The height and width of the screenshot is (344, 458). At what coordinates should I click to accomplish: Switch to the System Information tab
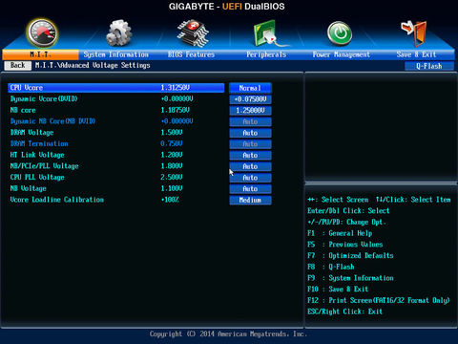click(116, 54)
